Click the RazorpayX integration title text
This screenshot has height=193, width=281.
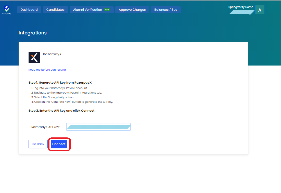[52, 54]
